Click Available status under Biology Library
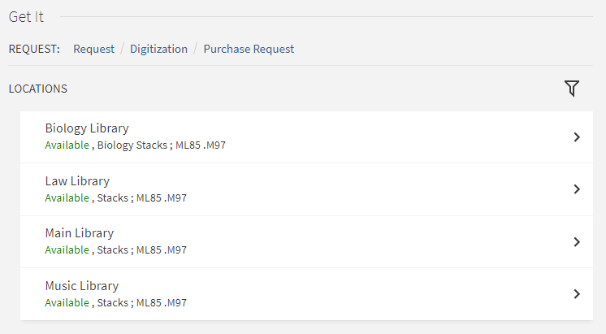This screenshot has width=606, height=334. (x=67, y=145)
